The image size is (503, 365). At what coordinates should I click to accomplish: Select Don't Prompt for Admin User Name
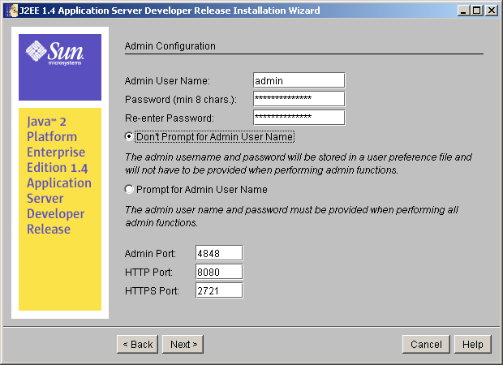pos(129,137)
